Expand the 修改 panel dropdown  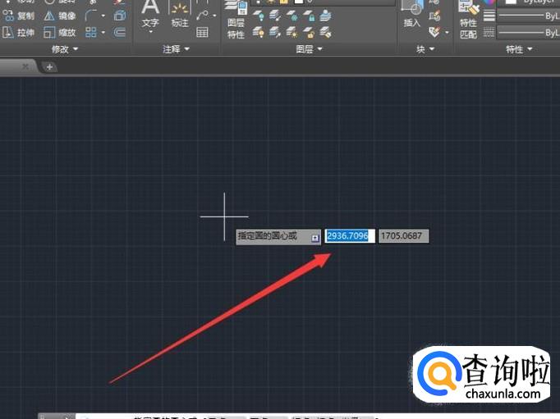[x=65, y=49]
